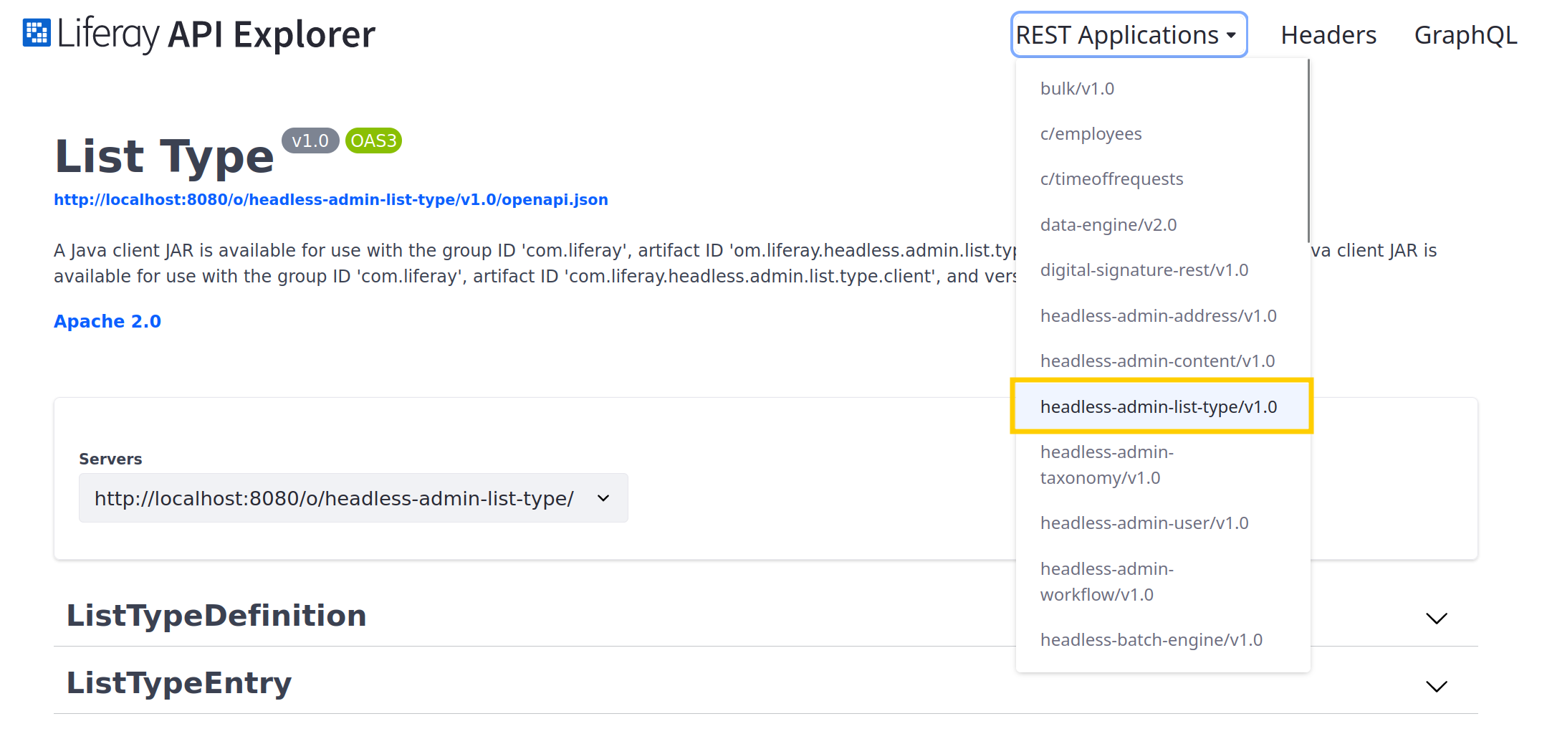Image resolution: width=1542 pixels, height=734 pixels.
Task: Click the Liferay API Explorer title
Action: pyautogui.click(x=216, y=34)
